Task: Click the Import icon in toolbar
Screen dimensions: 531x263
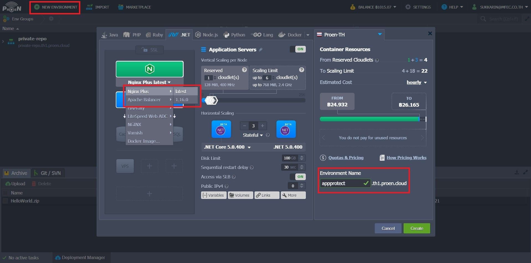Action: coord(89,7)
